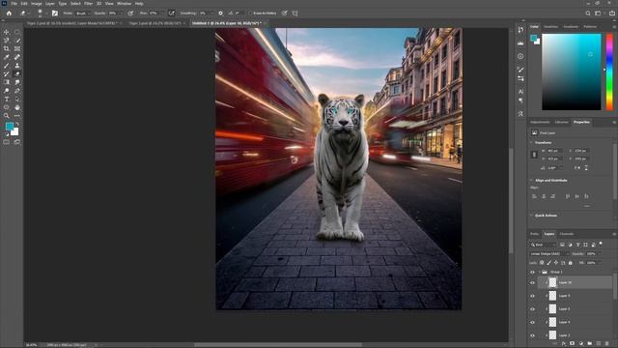Select the Gradient tool
Viewport: 618px width, 348px height.
click(x=7, y=82)
